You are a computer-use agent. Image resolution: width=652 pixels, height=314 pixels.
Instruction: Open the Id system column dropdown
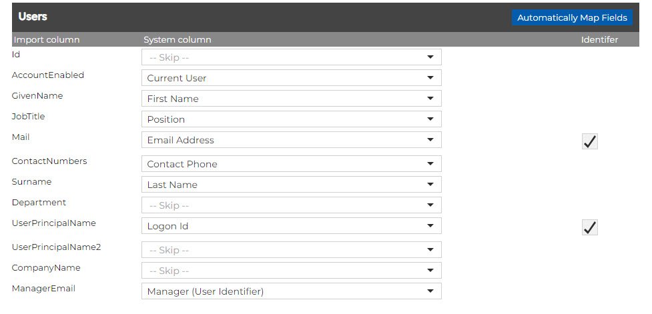(291, 57)
